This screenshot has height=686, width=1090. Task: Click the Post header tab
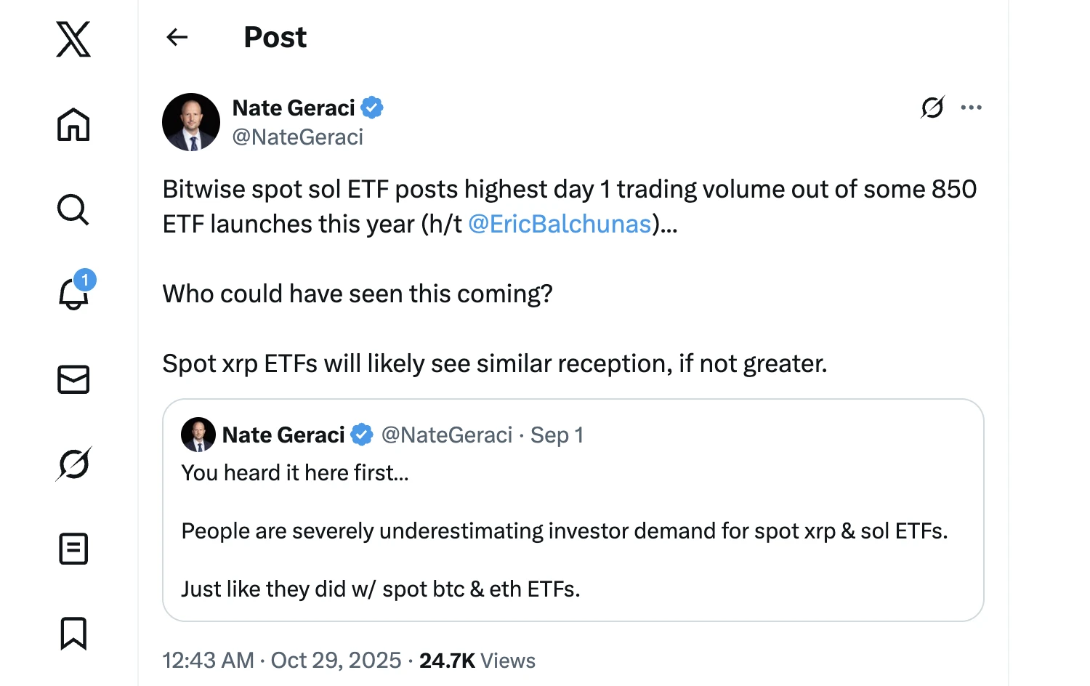(275, 37)
